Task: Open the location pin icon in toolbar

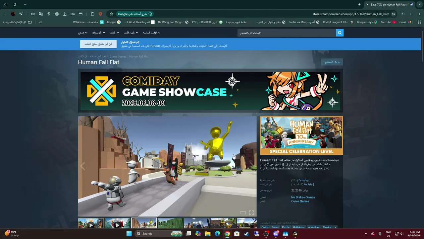Action: click(49, 14)
